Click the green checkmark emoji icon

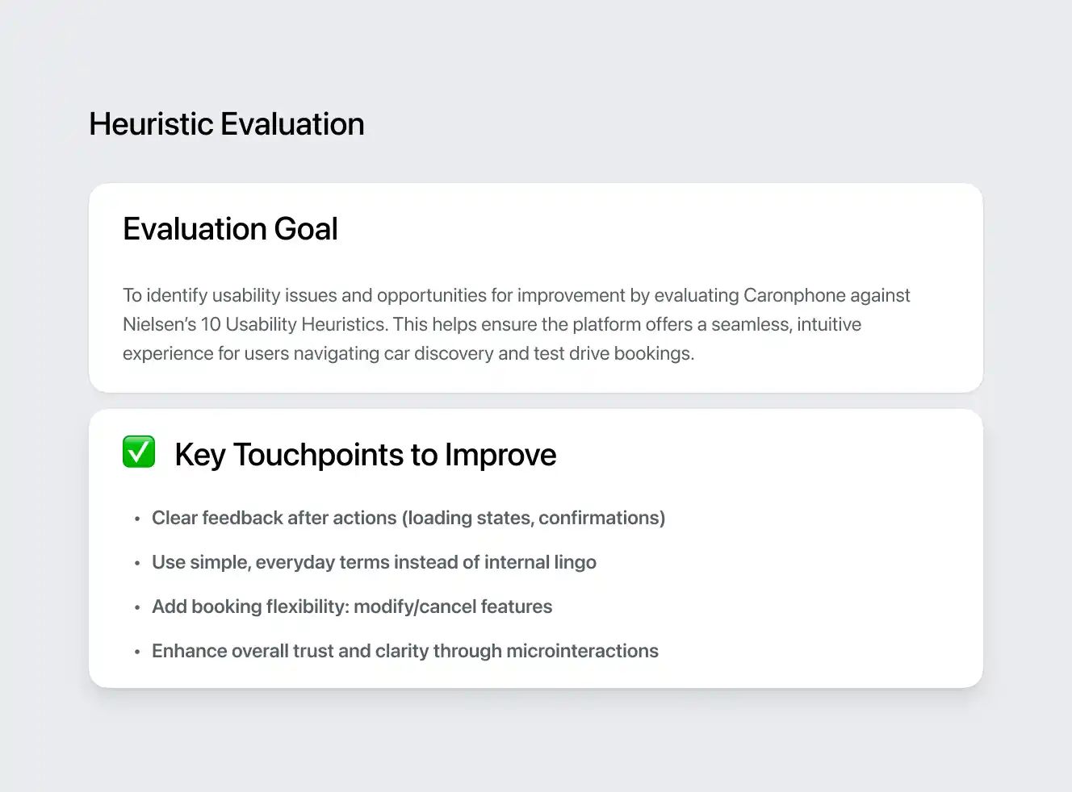point(139,452)
